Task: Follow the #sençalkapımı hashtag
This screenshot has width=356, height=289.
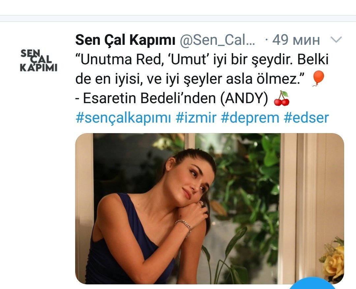Action: point(123,118)
